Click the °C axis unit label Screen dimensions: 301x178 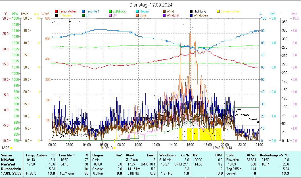pos(6,14)
